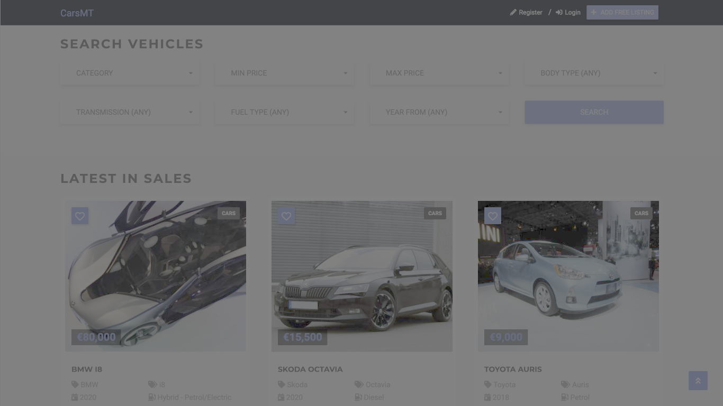This screenshot has height=406, width=723.
Task: Go to the CarsMT home page link
Action: coord(77,13)
